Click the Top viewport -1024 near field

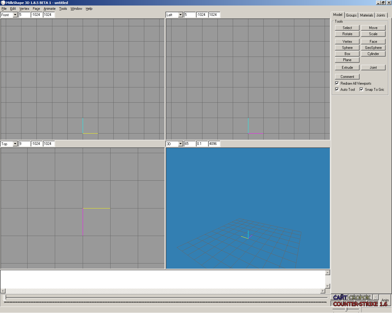click(x=37, y=144)
